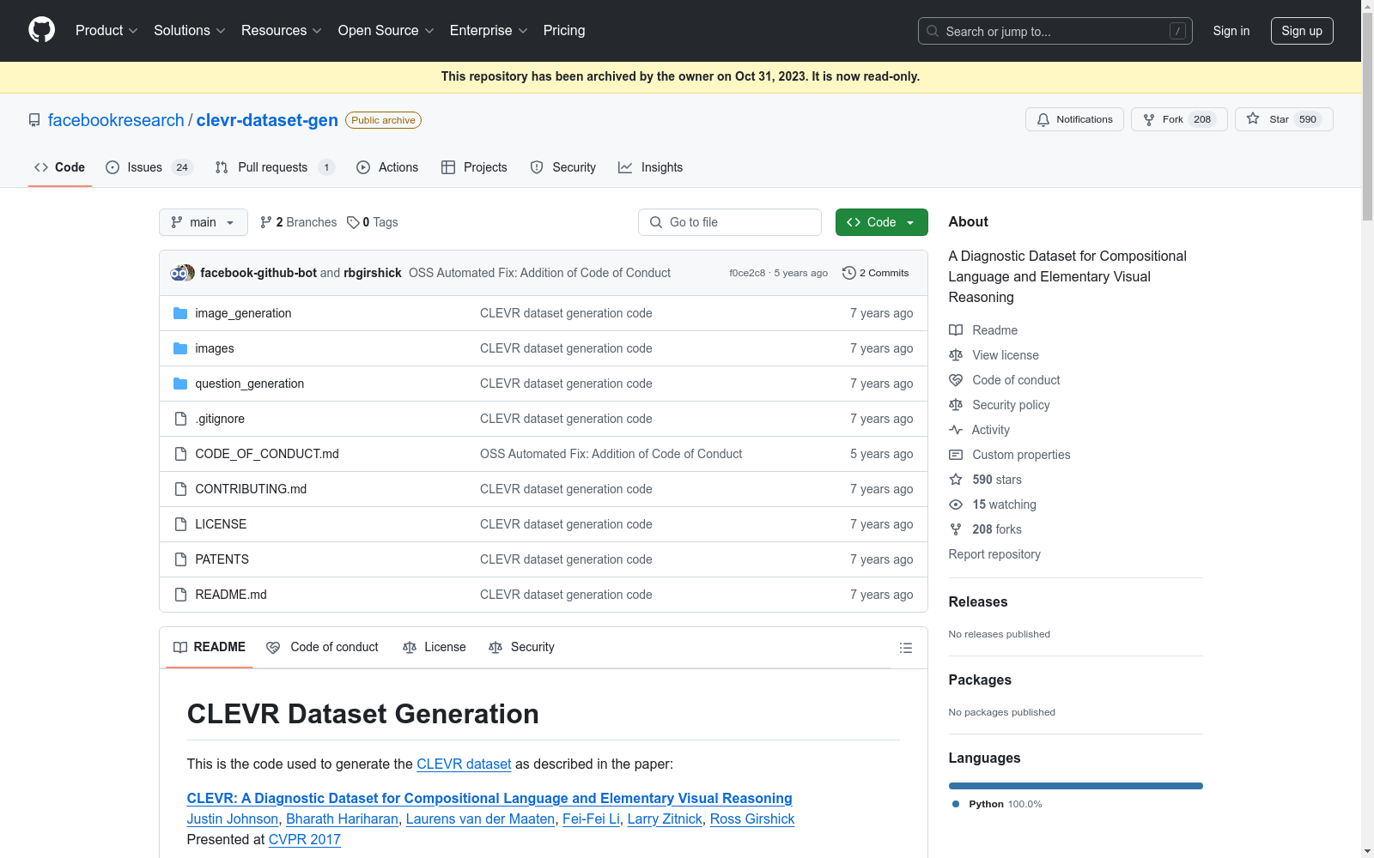Click the Python language bar
1374x858 pixels.
(x=1076, y=786)
